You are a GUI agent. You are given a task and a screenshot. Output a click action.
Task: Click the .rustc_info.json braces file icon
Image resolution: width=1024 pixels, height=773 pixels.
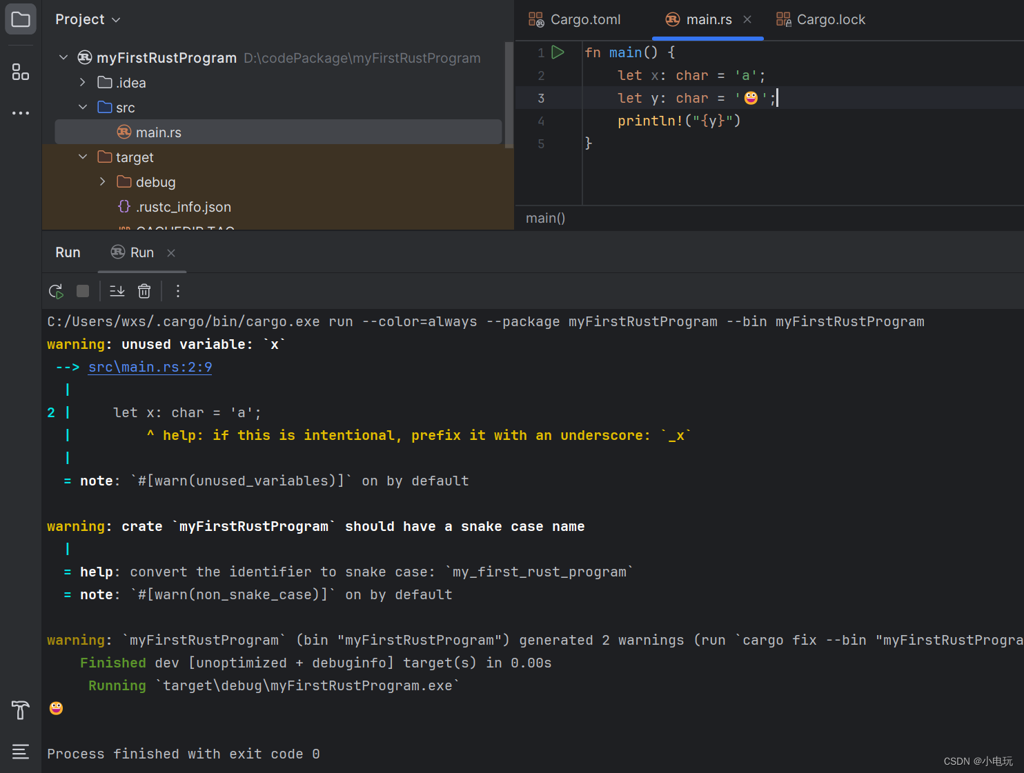(x=124, y=206)
